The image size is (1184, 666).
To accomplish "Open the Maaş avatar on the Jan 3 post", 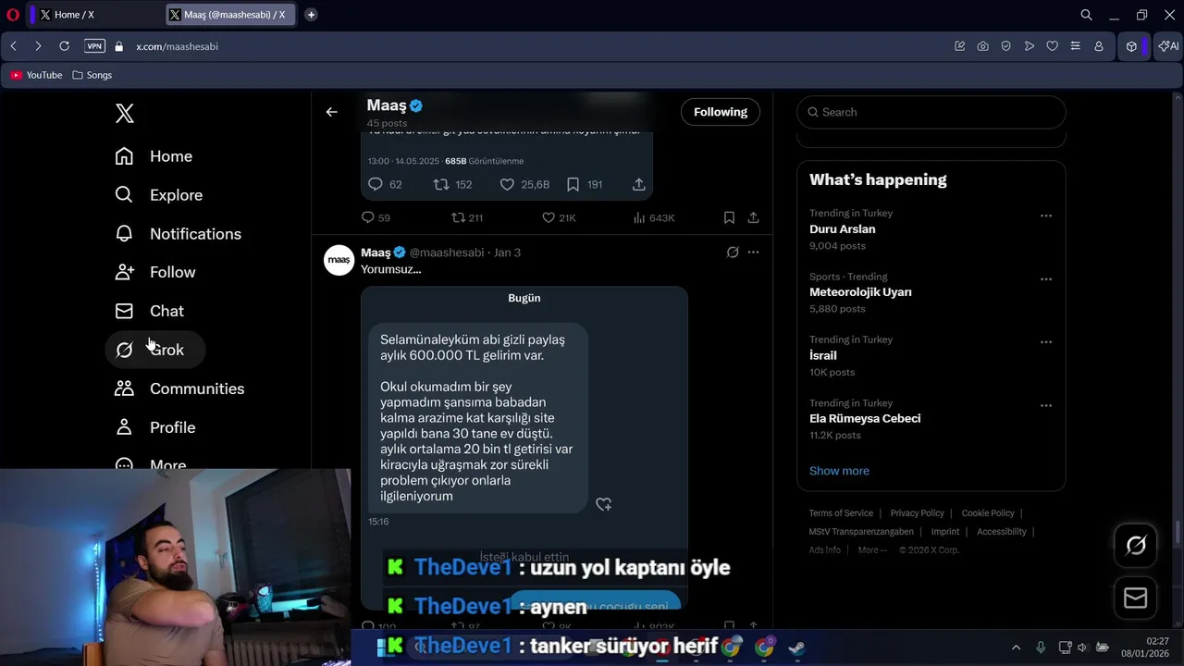I will 339,260.
